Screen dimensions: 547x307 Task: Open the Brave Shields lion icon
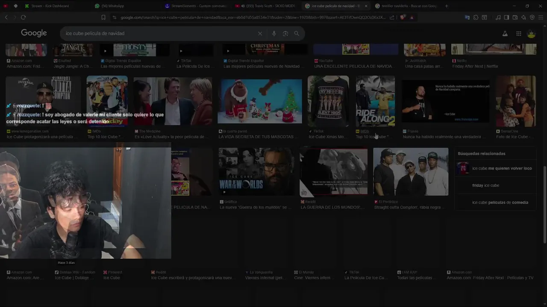(403, 17)
